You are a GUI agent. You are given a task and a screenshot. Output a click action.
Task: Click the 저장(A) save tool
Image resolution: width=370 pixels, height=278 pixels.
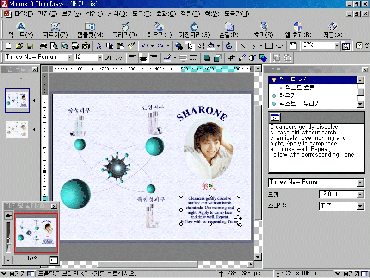click(333, 30)
